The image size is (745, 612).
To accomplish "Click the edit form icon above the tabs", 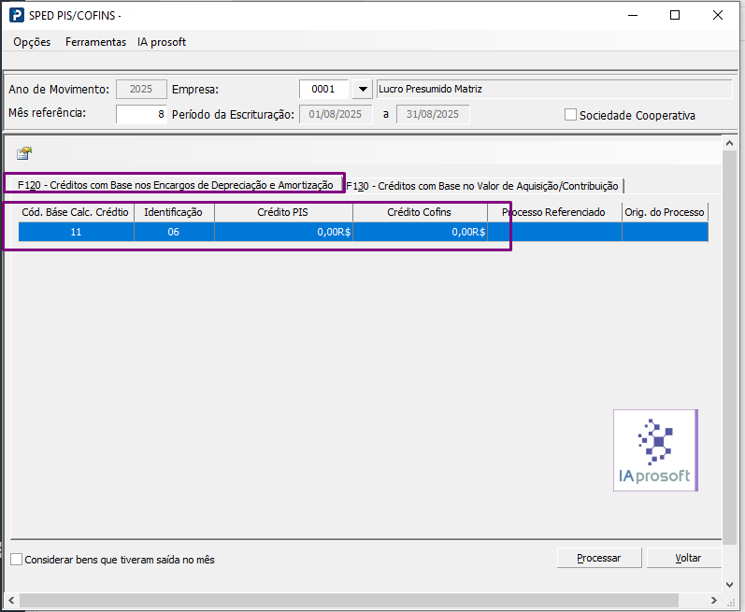I will (23, 153).
